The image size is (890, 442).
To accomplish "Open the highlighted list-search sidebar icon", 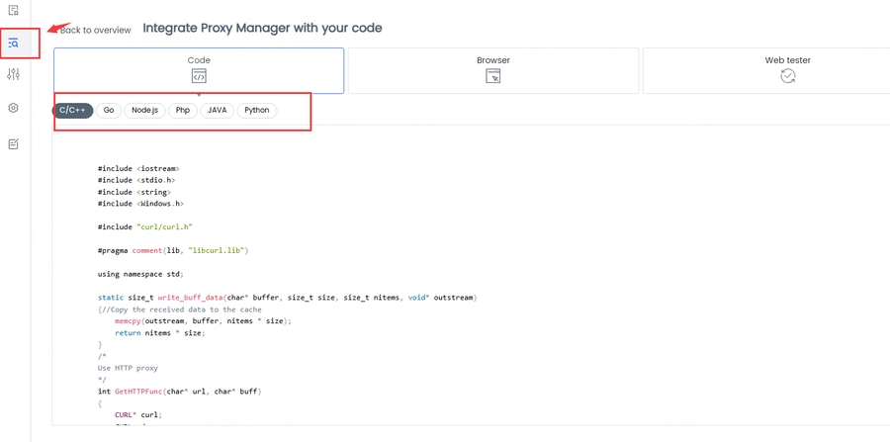I will 14,44.
